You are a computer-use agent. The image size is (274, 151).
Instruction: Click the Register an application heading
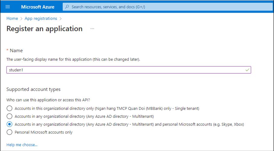click(x=44, y=29)
